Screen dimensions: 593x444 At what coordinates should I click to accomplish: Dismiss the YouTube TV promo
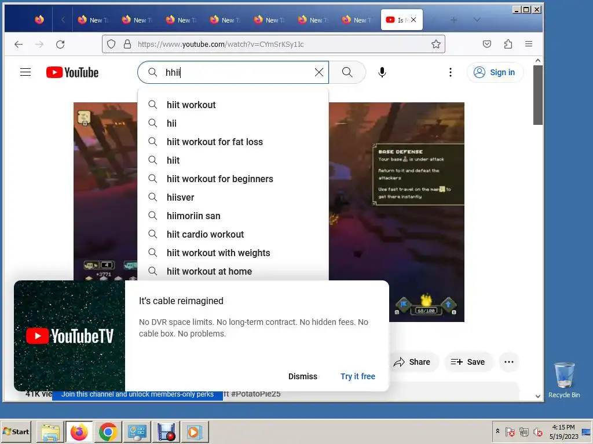[302, 376]
